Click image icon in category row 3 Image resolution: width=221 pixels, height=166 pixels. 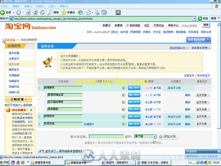(x=123, y=124)
